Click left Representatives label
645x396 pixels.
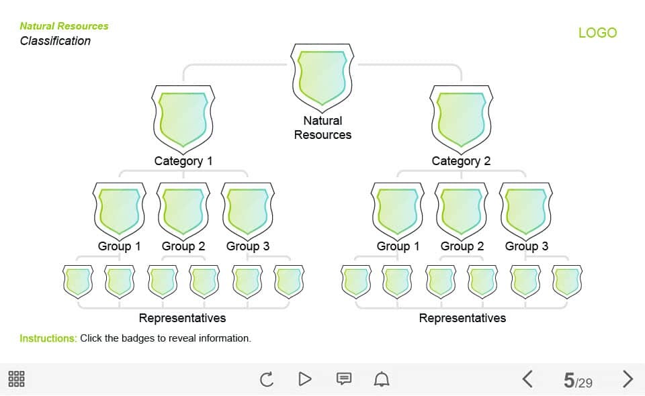tap(182, 318)
